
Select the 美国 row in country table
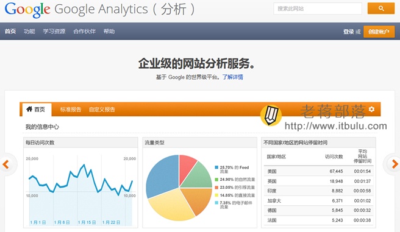click(319, 171)
